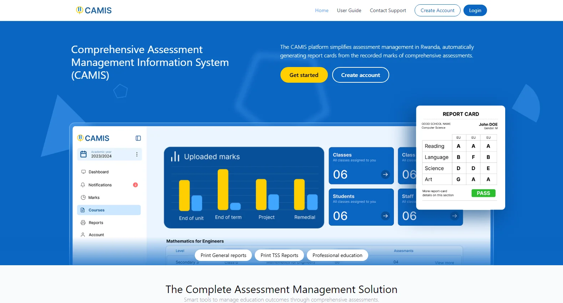
Task: Click the yellow Get started button
Action: (304, 75)
